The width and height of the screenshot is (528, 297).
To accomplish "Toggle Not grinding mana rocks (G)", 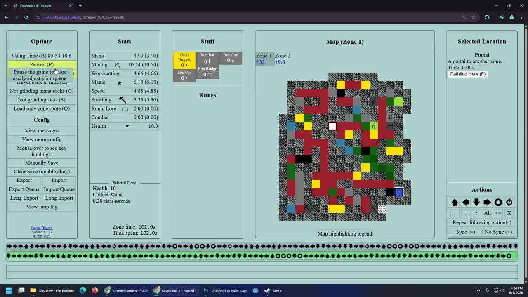I will [42, 91].
